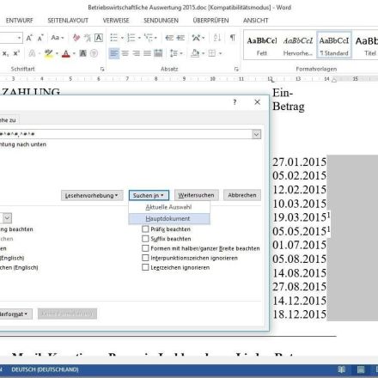Image resolution: width=378 pixels, height=378 pixels.
Task: Open the borders dropdown arrow
Action: [220, 53]
